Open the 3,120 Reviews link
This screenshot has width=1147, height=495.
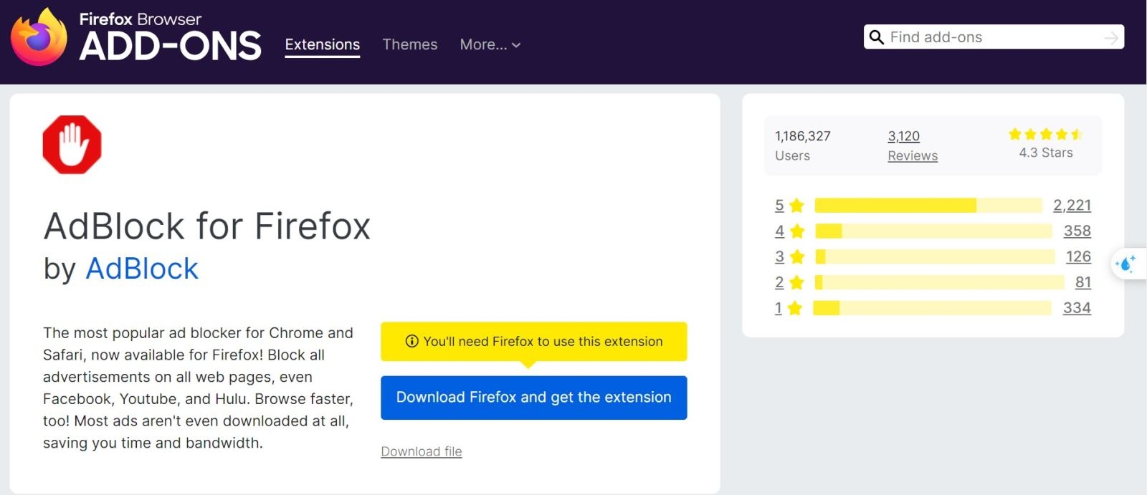[x=912, y=145]
